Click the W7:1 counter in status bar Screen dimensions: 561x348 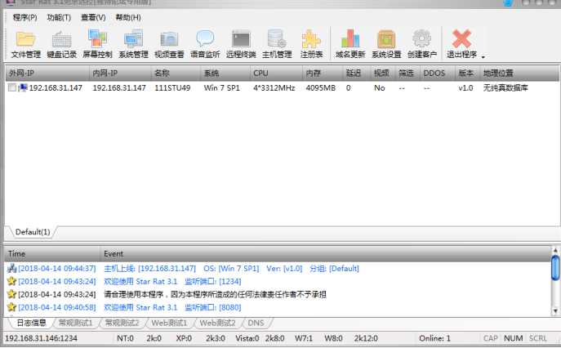pyautogui.click(x=304, y=338)
